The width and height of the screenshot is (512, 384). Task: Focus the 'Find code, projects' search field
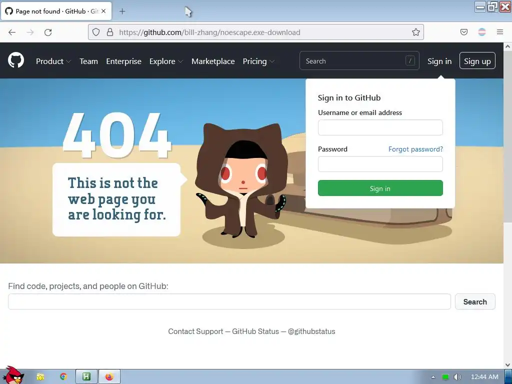point(229,301)
